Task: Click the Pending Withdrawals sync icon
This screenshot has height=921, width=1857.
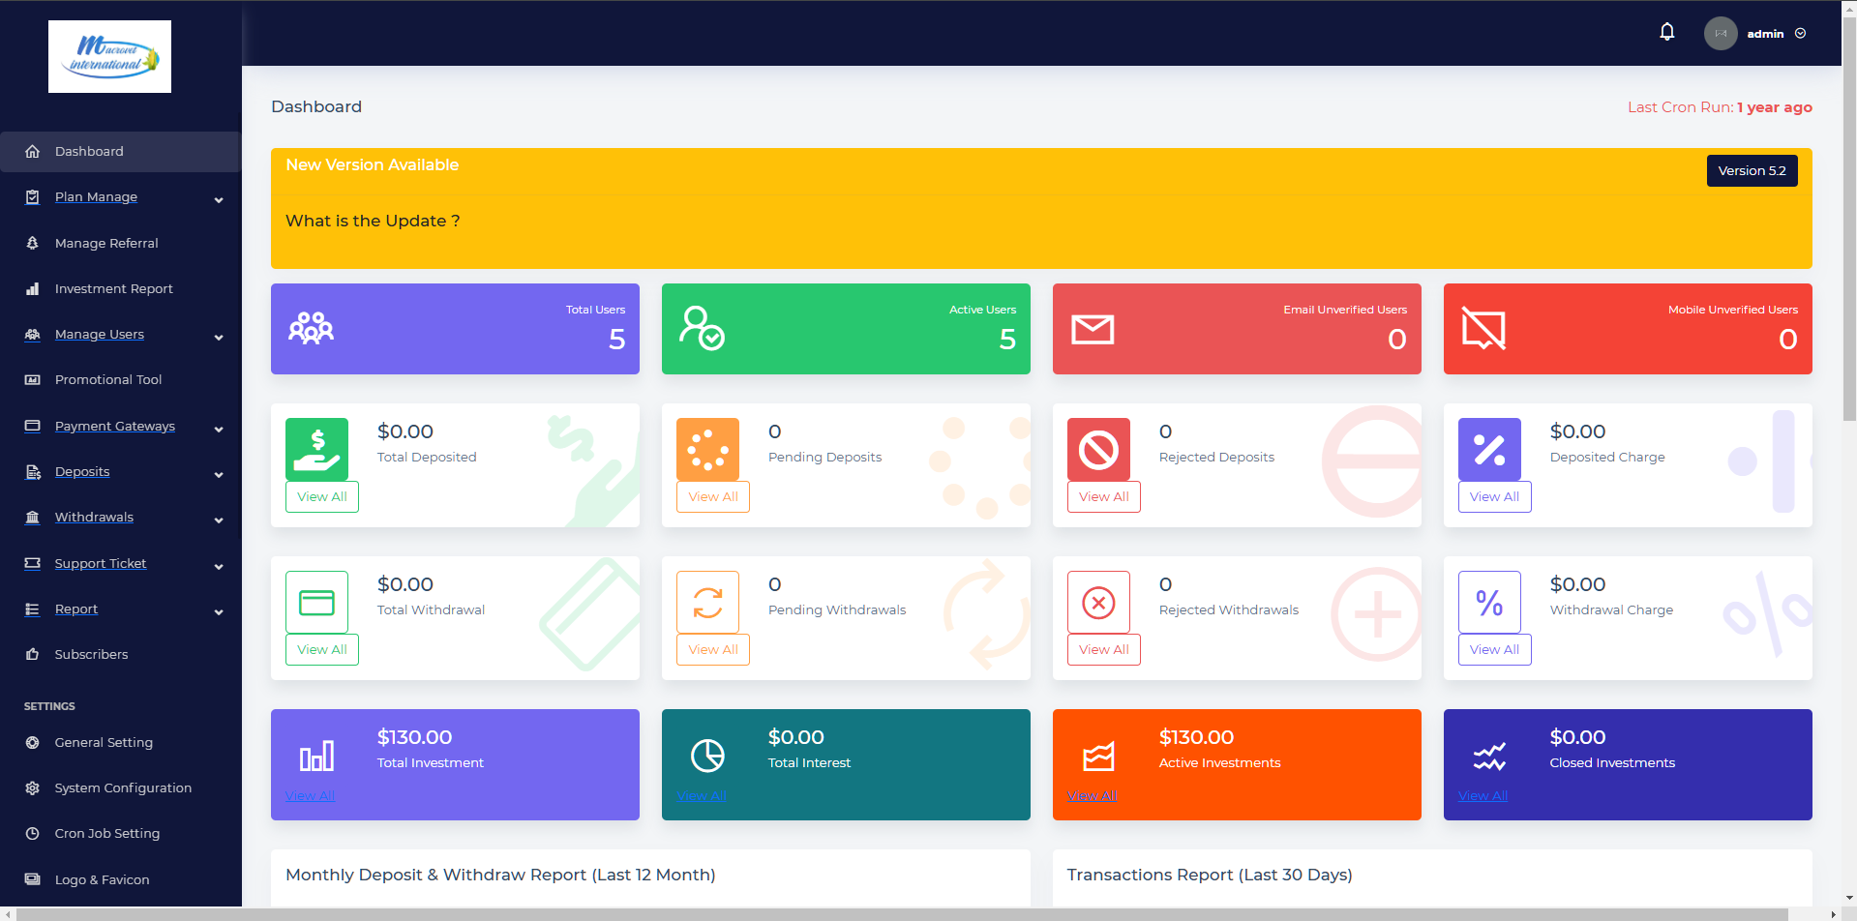Action: tap(707, 602)
